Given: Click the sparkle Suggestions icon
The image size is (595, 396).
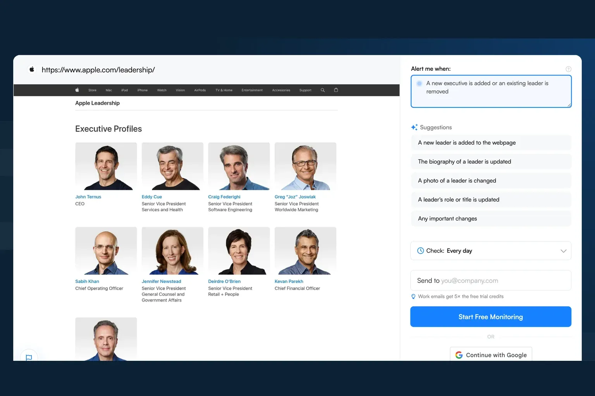Looking at the screenshot, I should [x=414, y=127].
